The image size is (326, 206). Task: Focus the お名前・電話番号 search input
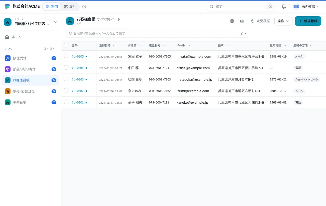pos(158,33)
